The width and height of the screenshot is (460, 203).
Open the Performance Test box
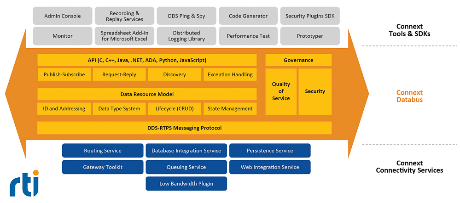tap(248, 36)
